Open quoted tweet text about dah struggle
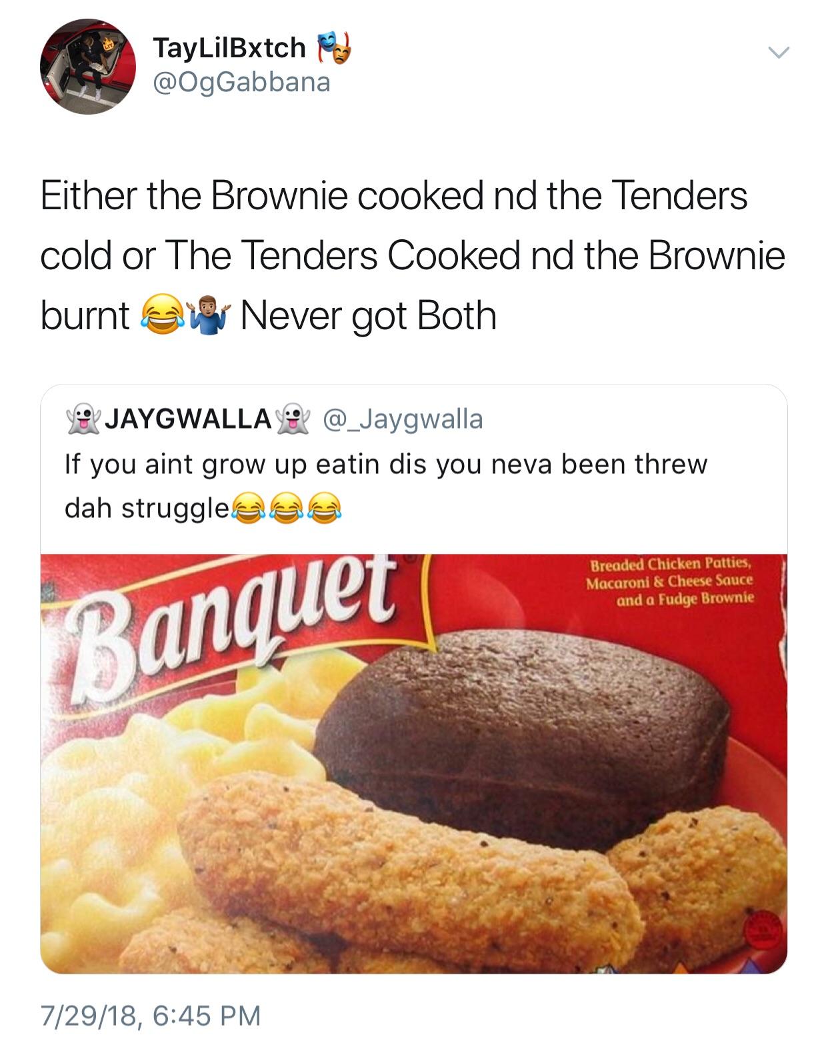828x1051 pixels. [385, 486]
